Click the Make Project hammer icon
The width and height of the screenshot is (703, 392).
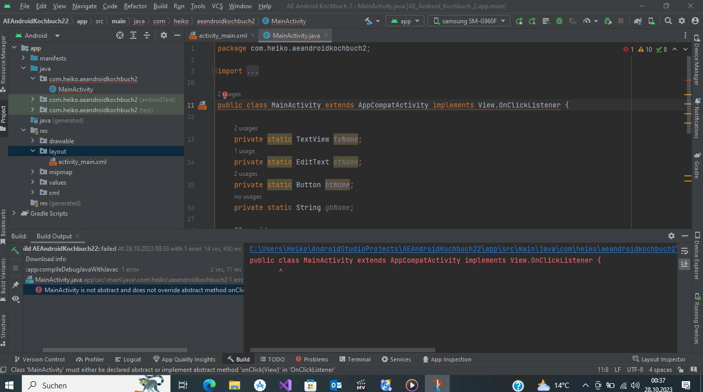point(369,21)
